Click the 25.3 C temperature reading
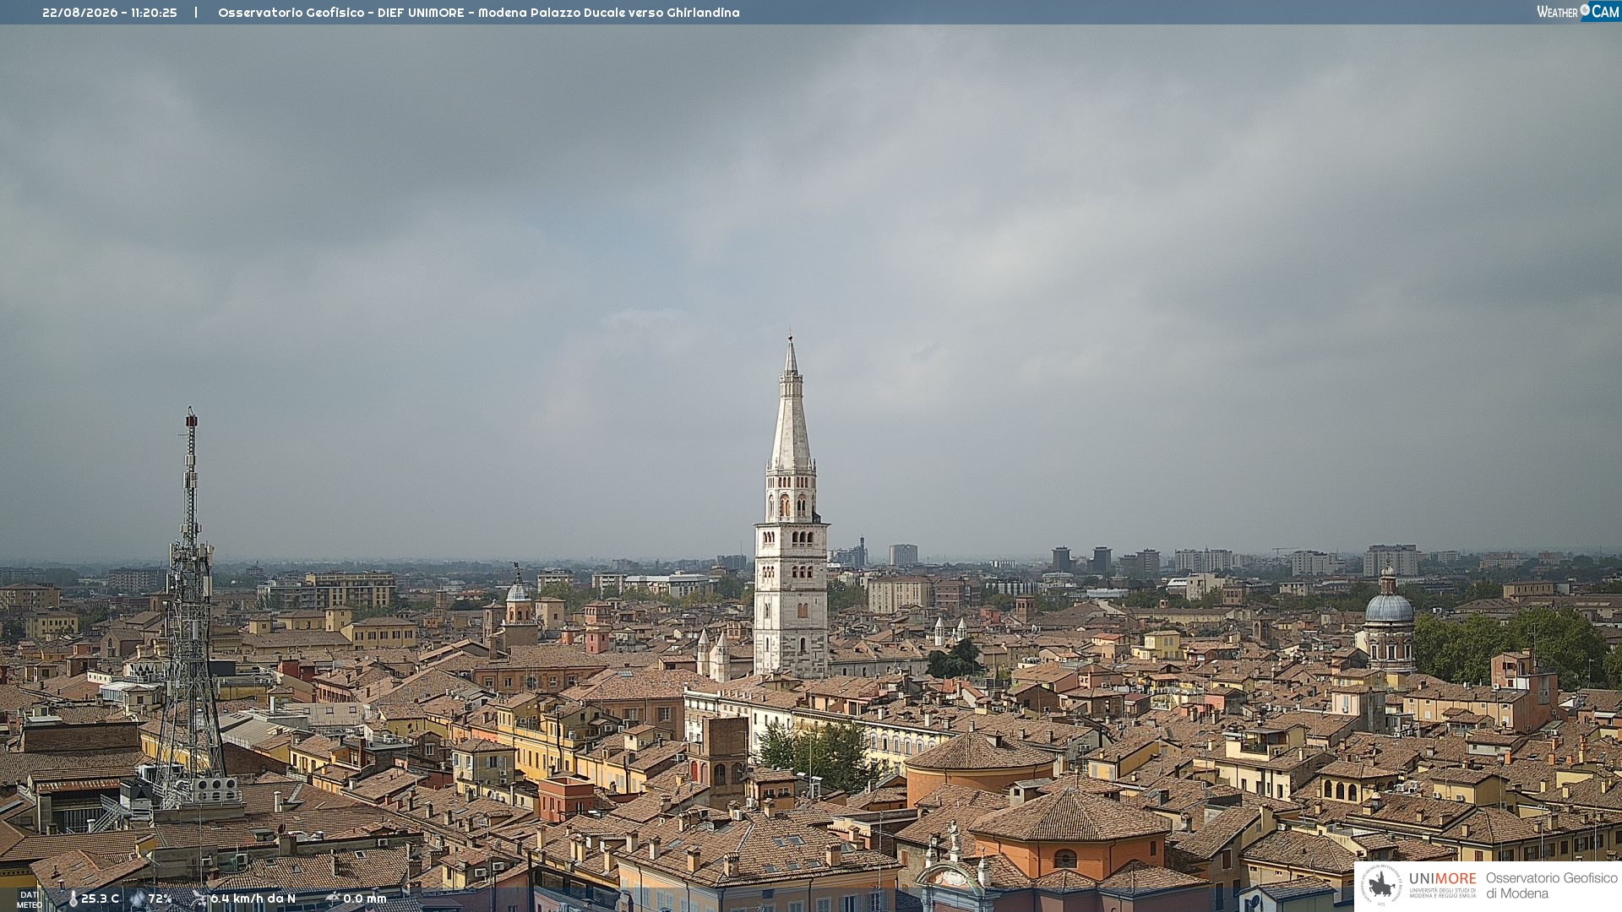This screenshot has width=1622, height=912. pyautogui.click(x=101, y=898)
